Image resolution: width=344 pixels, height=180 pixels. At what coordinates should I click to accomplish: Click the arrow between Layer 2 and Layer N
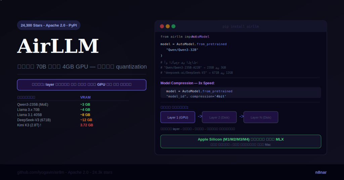tap(241, 116)
